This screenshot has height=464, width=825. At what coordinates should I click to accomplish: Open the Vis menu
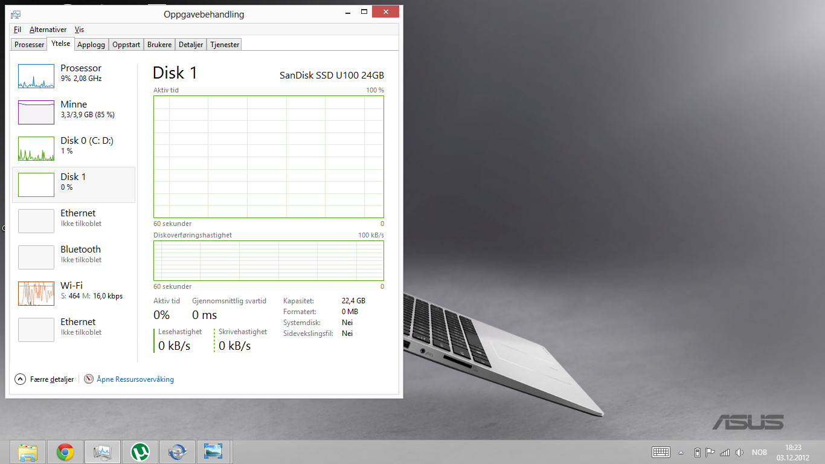(x=79, y=30)
